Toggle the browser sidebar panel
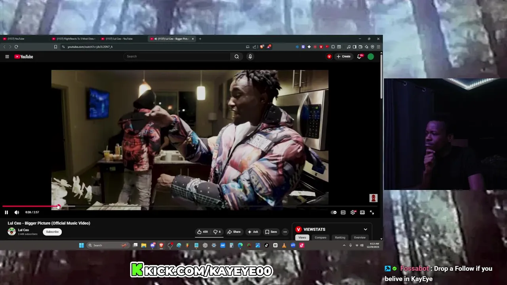The image size is (507, 285). pyautogui.click(x=355, y=47)
